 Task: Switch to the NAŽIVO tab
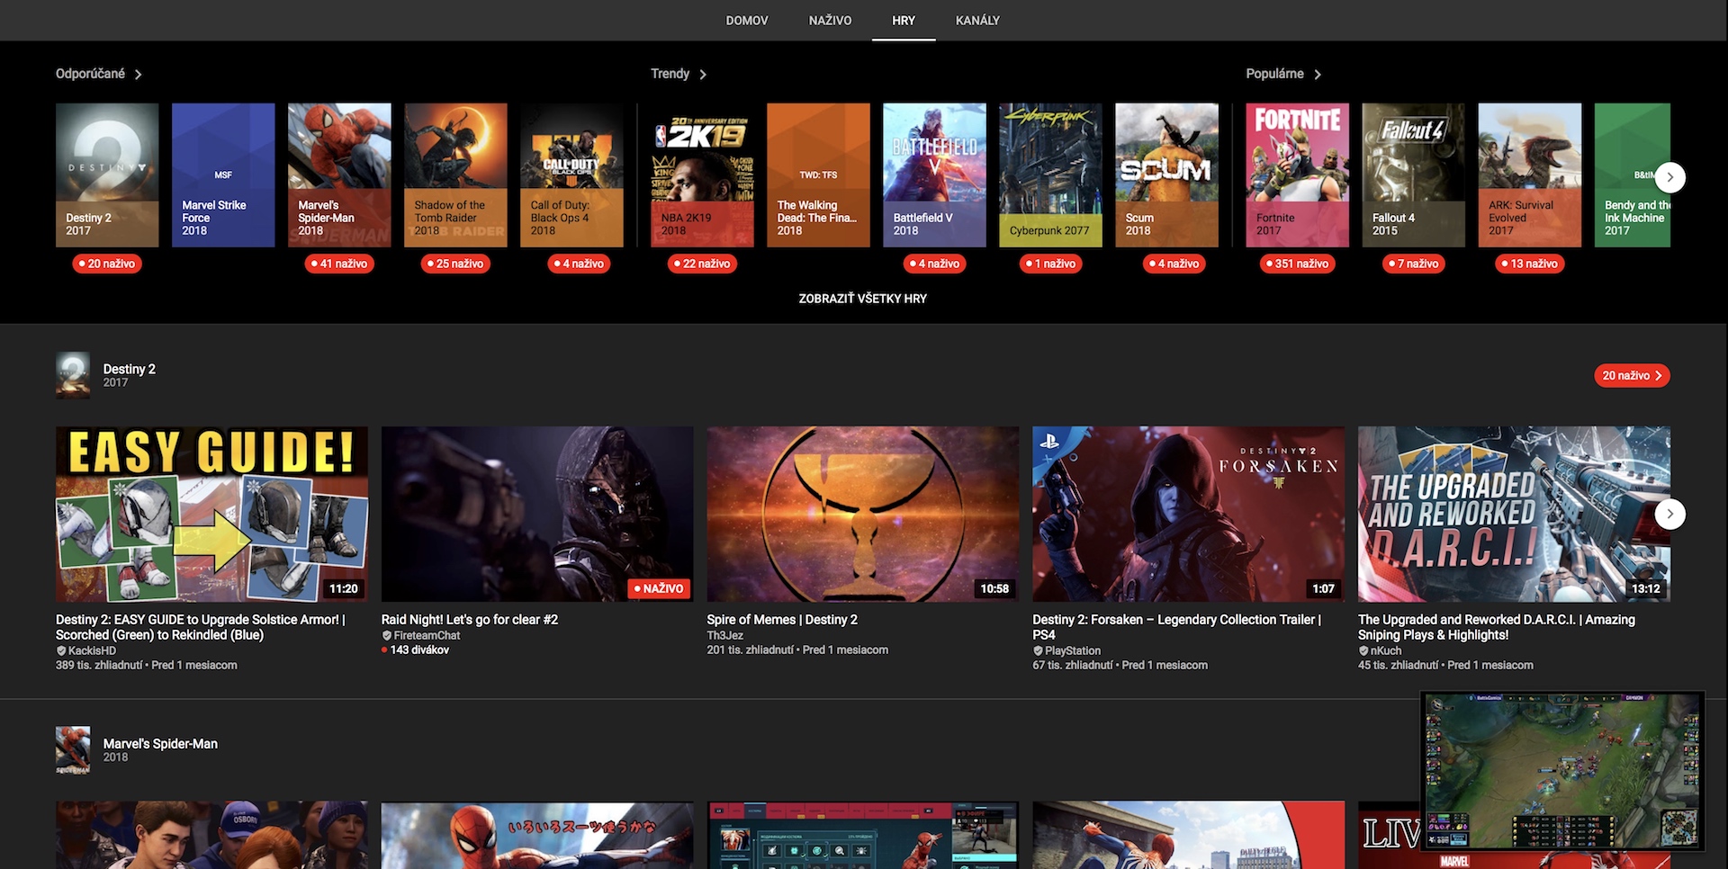pyautogui.click(x=830, y=20)
